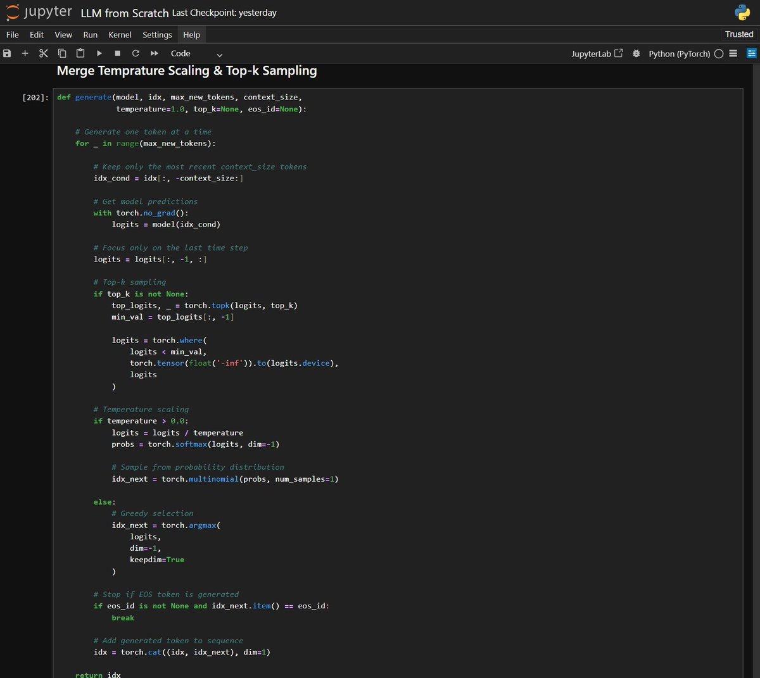Click the Last Checkpoint: yesterday text

click(224, 13)
